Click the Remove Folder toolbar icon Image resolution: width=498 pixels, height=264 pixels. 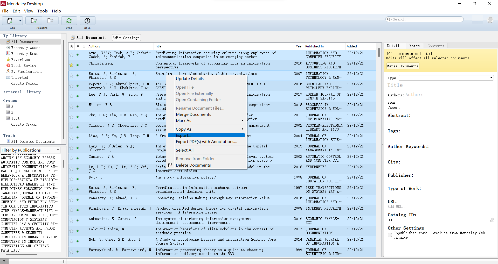[50, 21]
